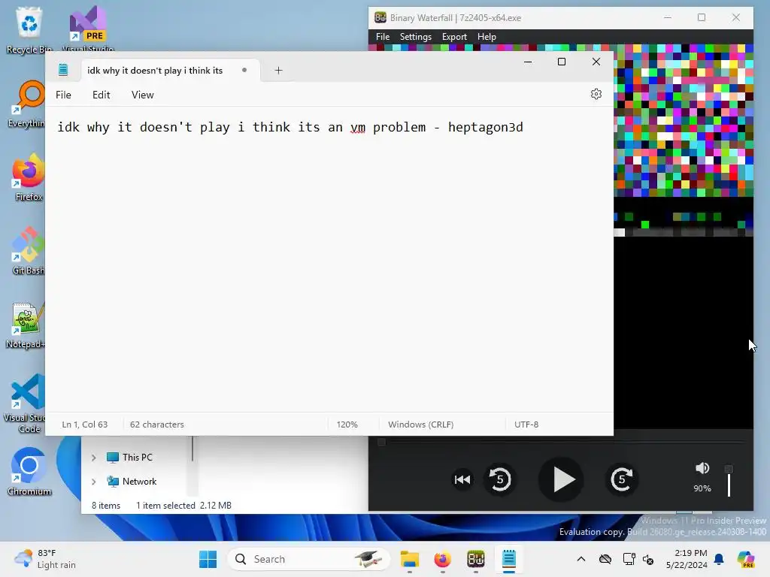
Task: Click '8 items' in File Explorer status bar
Action: point(105,506)
